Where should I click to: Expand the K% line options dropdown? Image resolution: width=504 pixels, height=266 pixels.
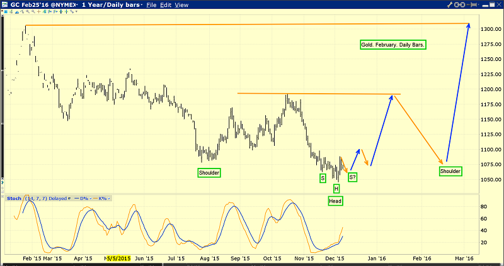108,199
